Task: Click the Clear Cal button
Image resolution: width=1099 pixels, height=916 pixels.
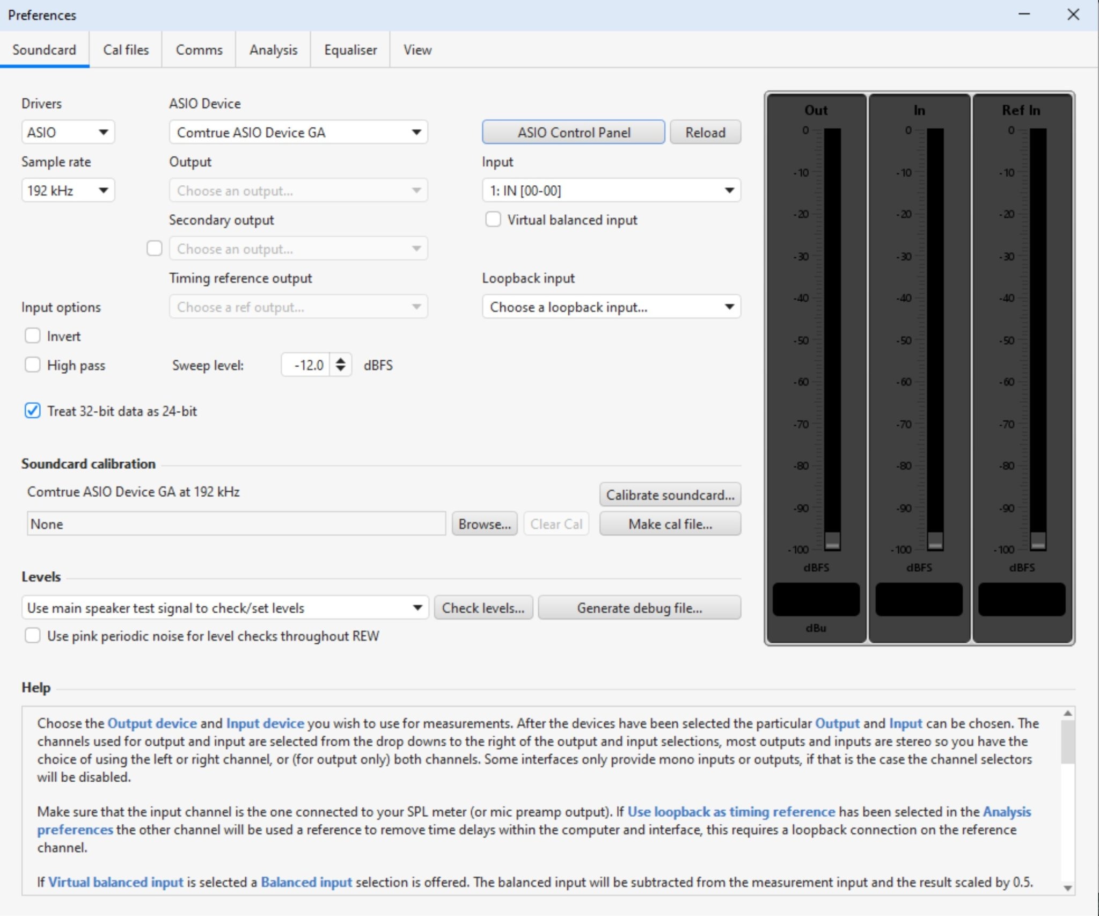Action: pyautogui.click(x=556, y=524)
